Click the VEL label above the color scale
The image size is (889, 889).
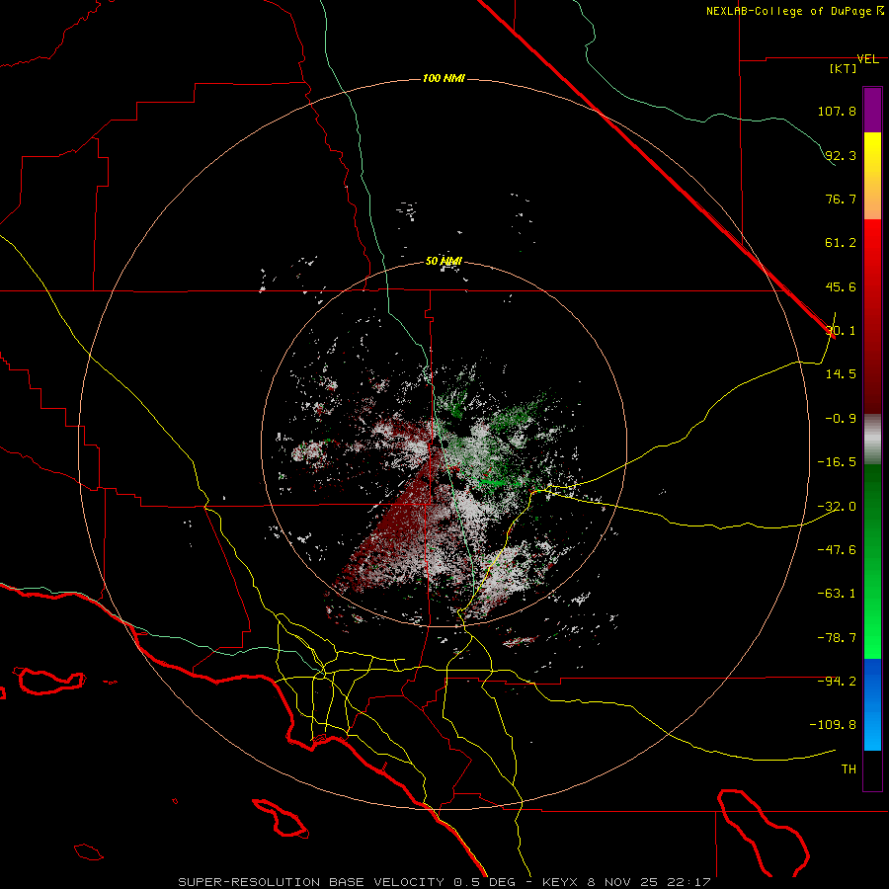point(867,59)
